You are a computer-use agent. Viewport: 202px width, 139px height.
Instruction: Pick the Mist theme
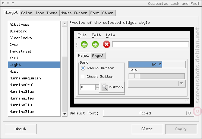[34, 72]
